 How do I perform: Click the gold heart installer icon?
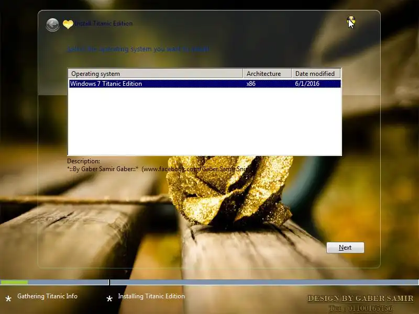(68, 24)
